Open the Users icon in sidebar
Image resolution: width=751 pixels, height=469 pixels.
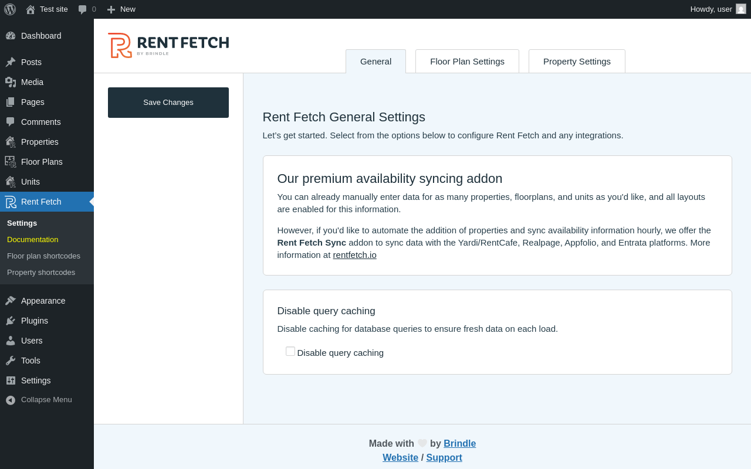pyautogui.click(x=11, y=341)
